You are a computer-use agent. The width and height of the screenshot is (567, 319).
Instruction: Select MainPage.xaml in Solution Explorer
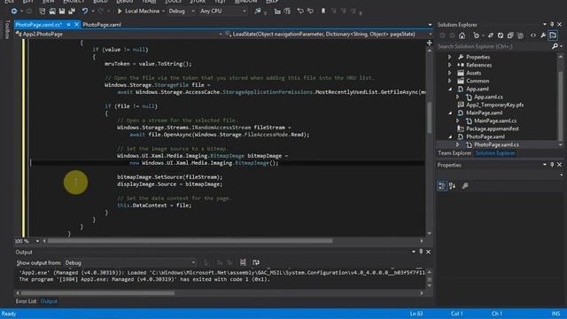[484, 113]
